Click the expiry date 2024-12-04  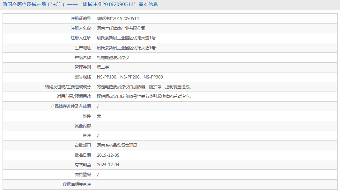[108, 165]
